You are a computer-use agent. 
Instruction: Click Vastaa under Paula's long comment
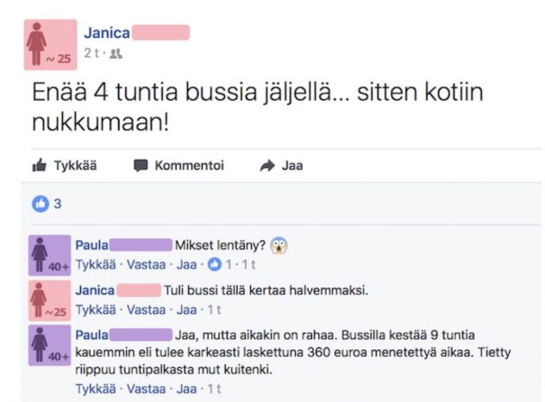146,389
